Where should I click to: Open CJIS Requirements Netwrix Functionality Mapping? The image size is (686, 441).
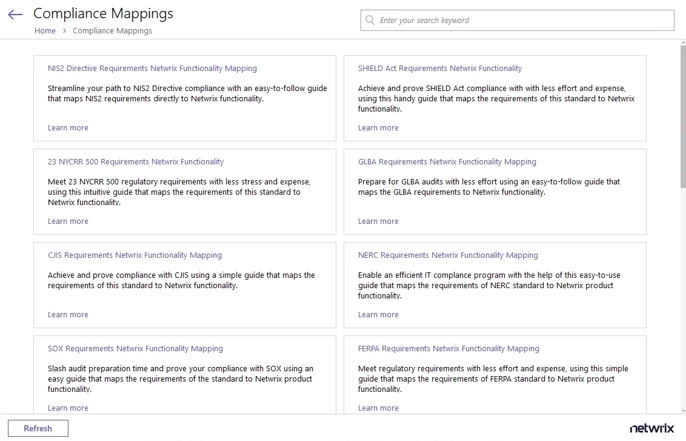[134, 255]
